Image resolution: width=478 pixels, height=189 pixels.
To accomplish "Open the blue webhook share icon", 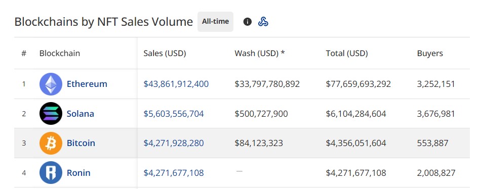I will tap(263, 22).
